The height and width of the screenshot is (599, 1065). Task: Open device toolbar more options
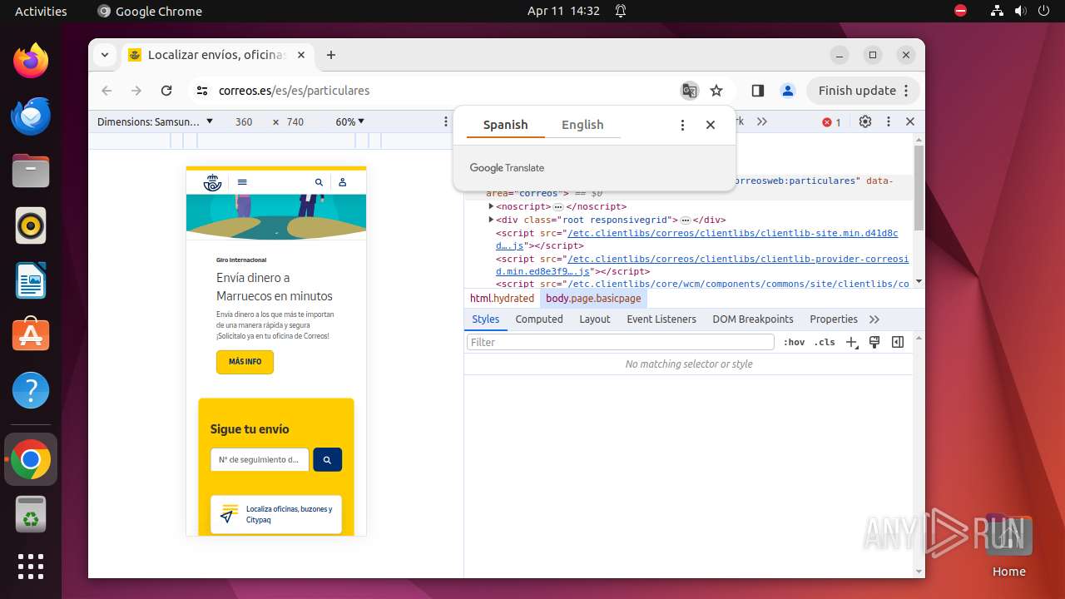[446, 121]
